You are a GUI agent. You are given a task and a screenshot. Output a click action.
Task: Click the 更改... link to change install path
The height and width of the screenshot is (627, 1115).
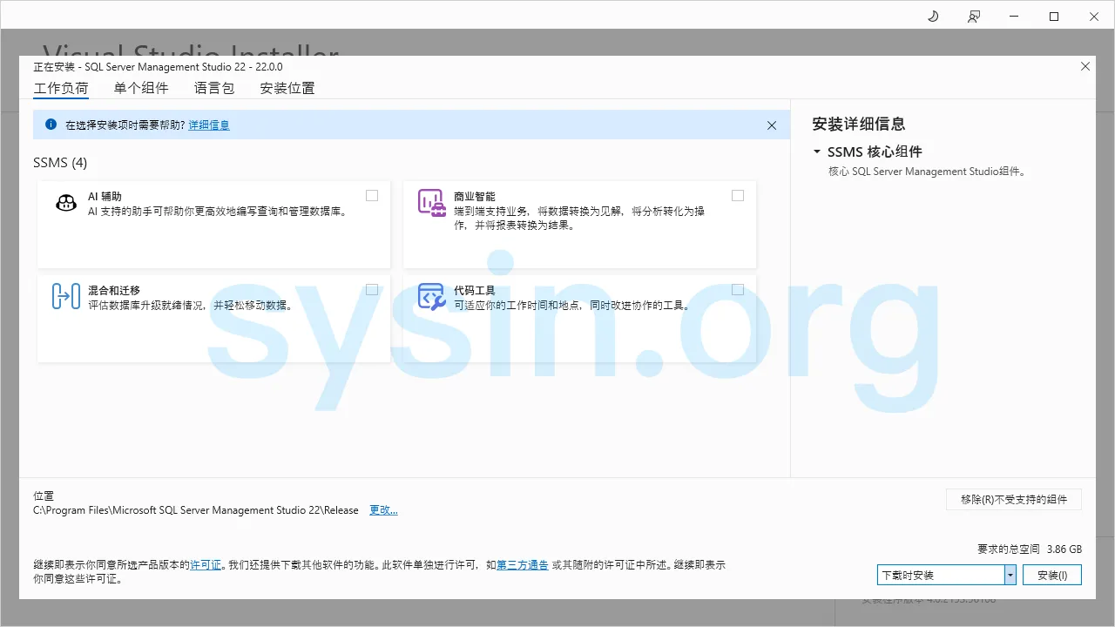(383, 510)
